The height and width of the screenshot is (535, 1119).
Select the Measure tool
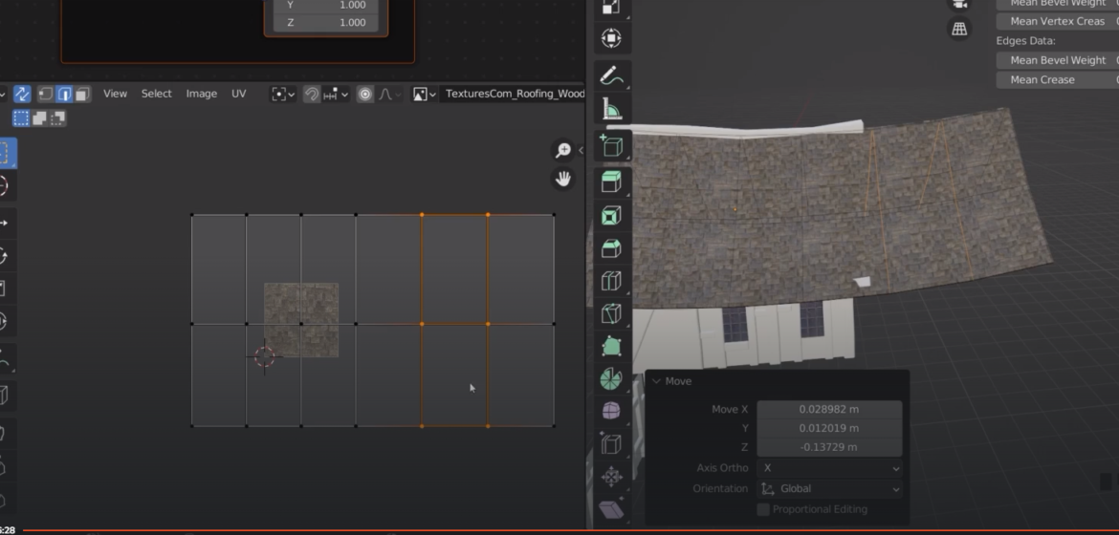[611, 110]
